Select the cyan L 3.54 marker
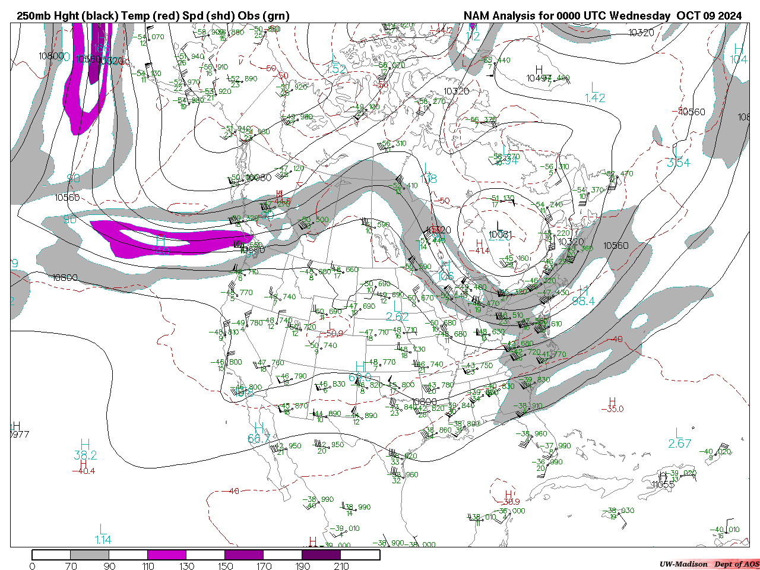This screenshot has height=570, width=760. pos(677,157)
